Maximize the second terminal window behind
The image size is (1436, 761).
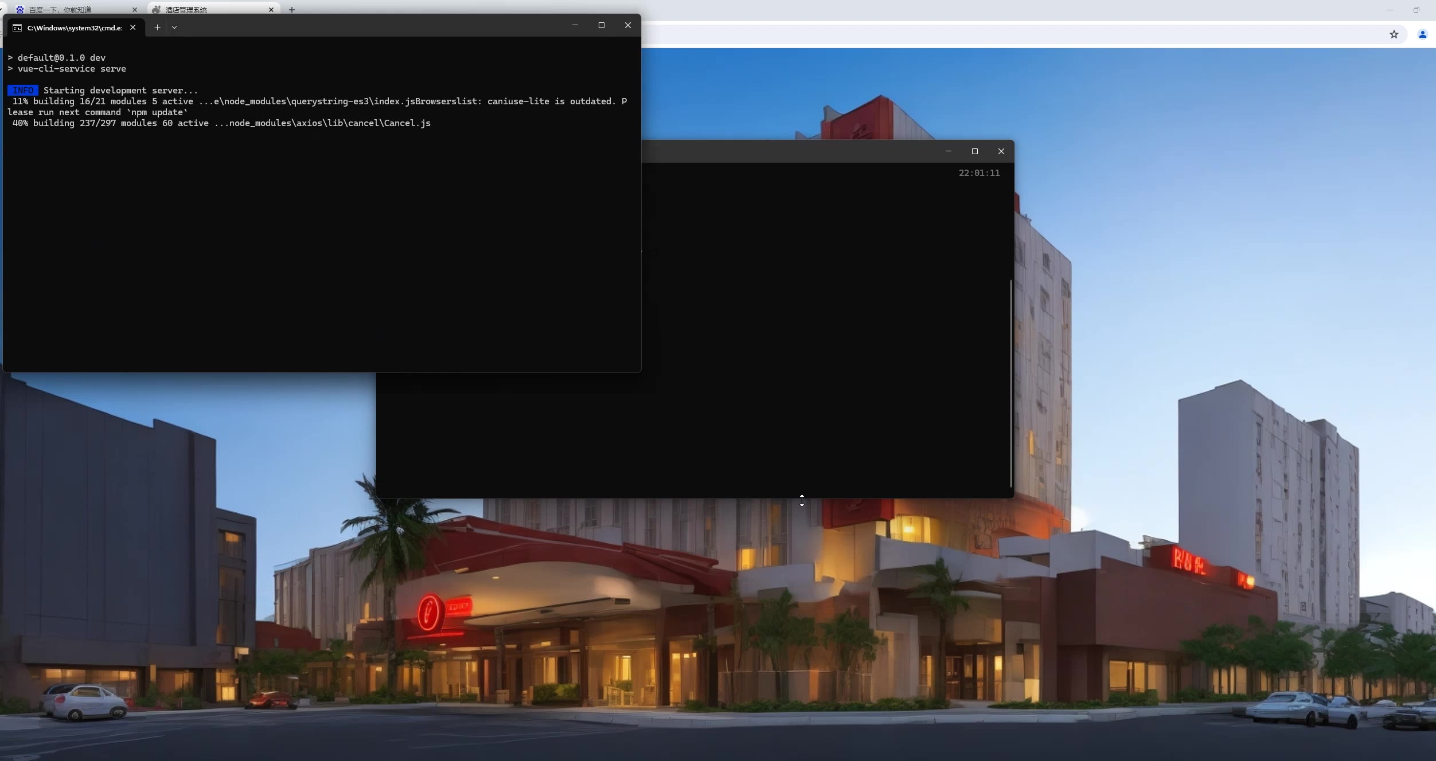click(x=975, y=151)
